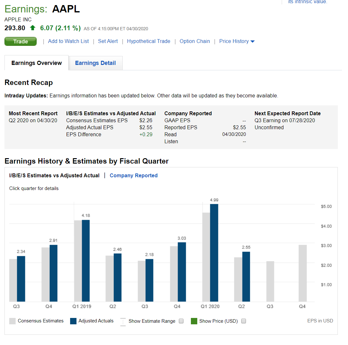Select the Q1 2020 quarter label

[x=210, y=306]
